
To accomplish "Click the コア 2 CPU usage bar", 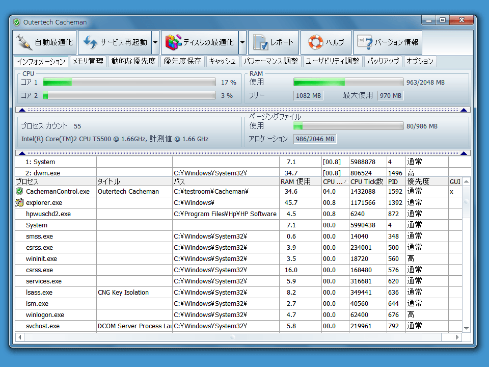I will [x=129, y=95].
